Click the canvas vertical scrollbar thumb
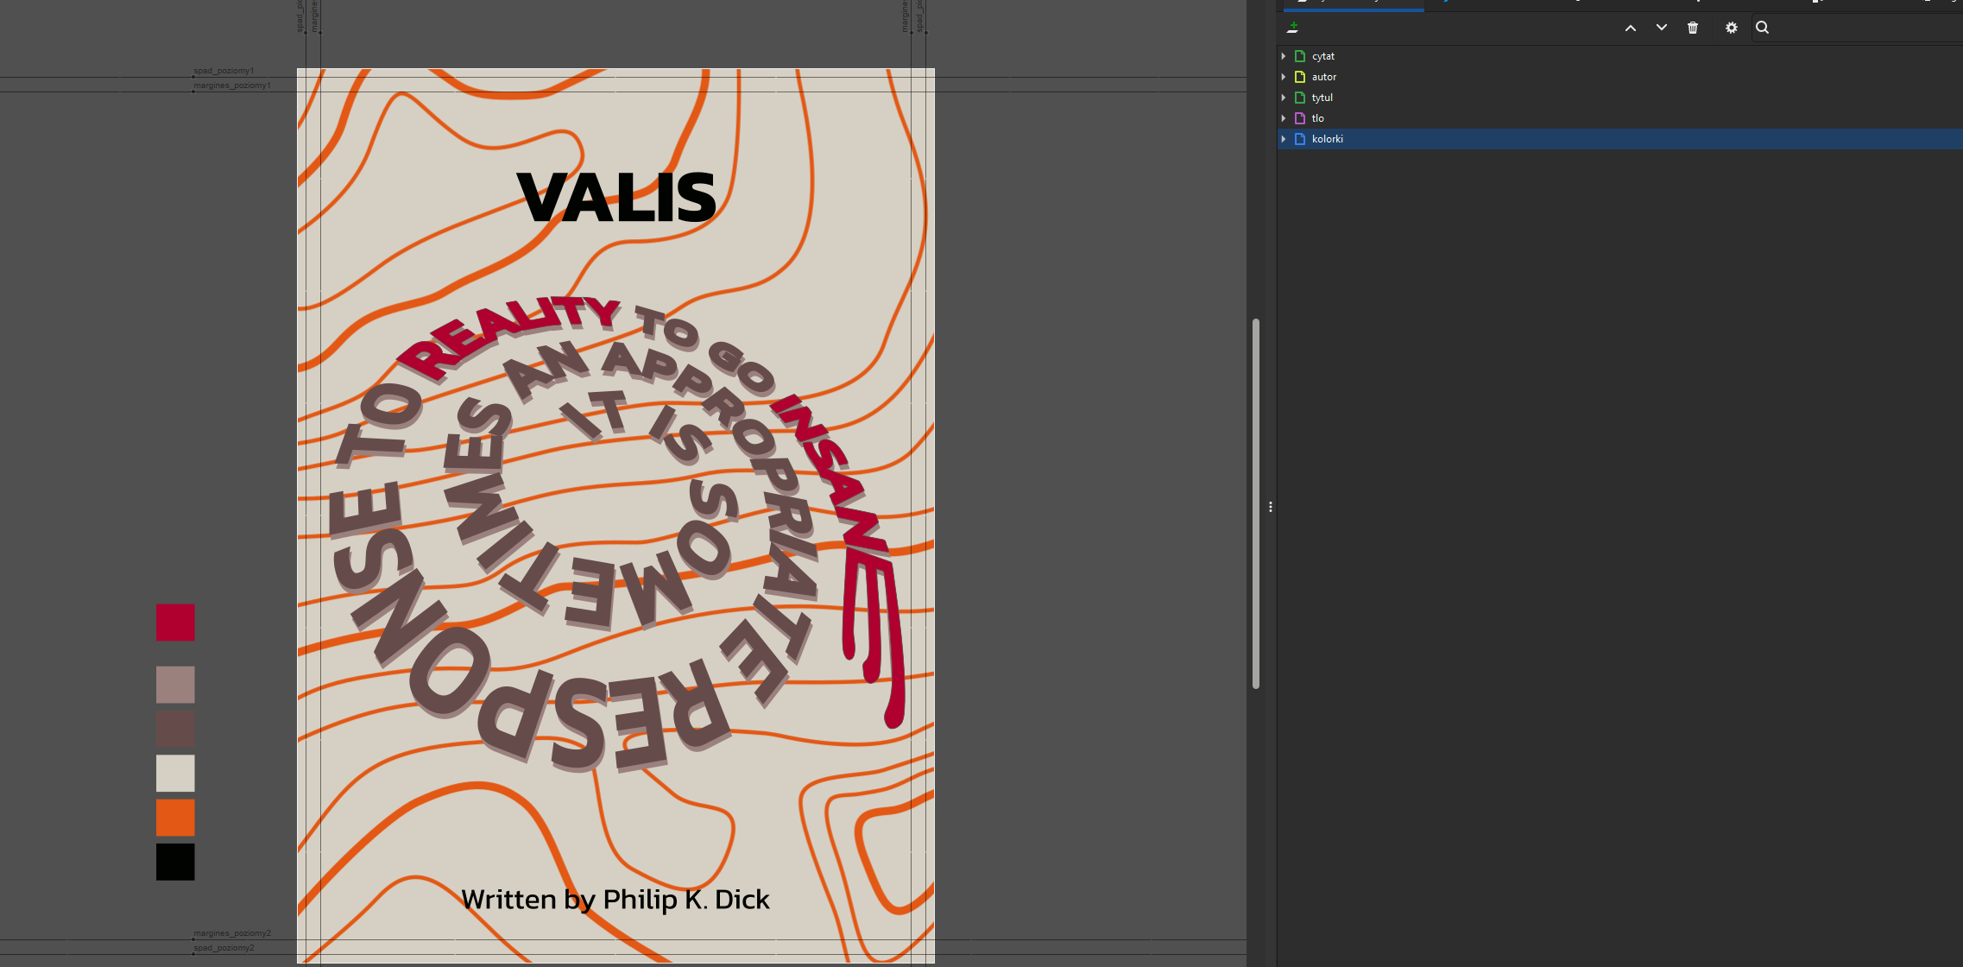This screenshot has width=1963, height=967. pyautogui.click(x=1256, y=503)
